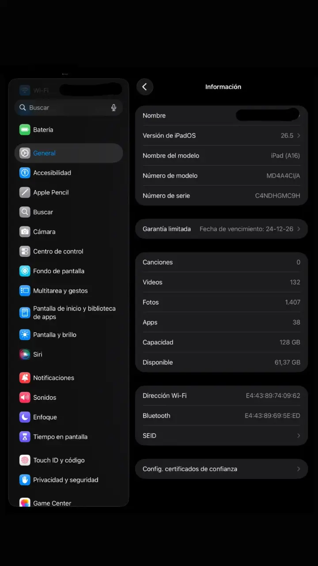Tap Versión de iPadOS label
Screen dimensions: 318x566
point(169,136)
